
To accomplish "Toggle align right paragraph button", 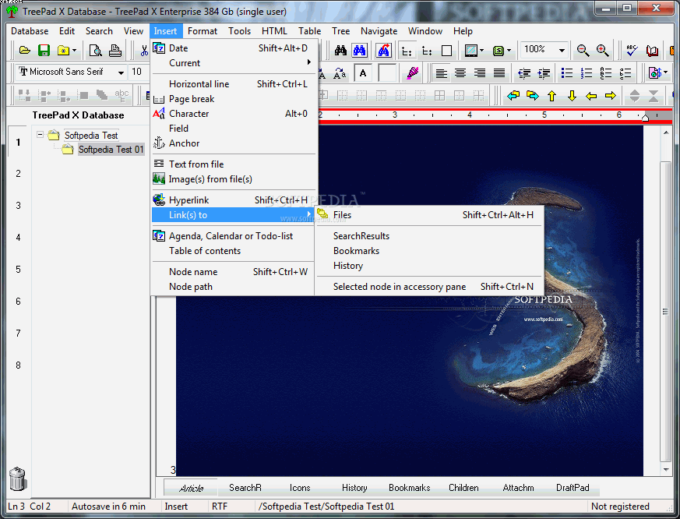I will click(x=480, y=73).
